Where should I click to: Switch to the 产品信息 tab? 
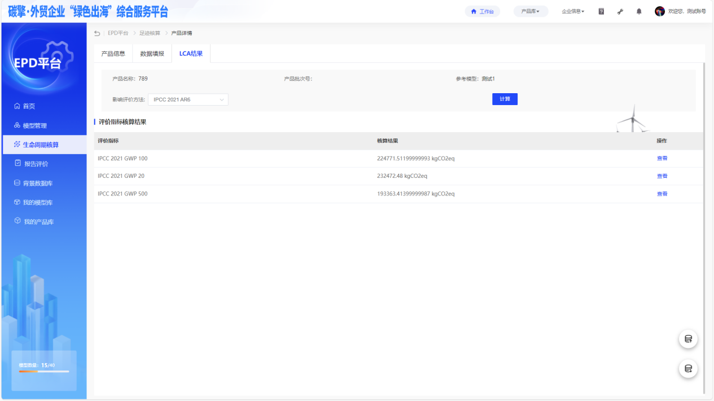pos(113,54)
